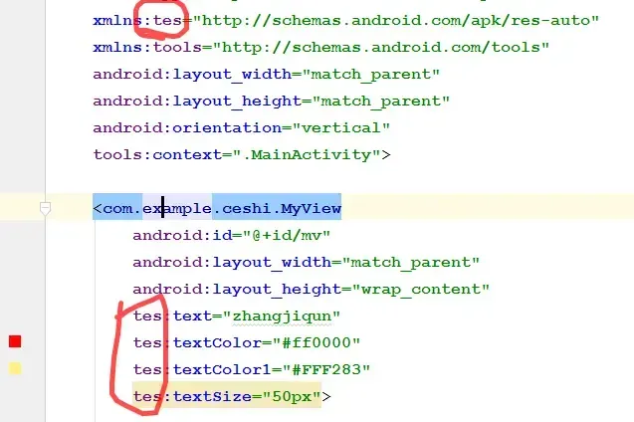Click the tools:context ".MainActivity" line
Image resolution: width=634 pixels, height=422 pixels.
242,155
